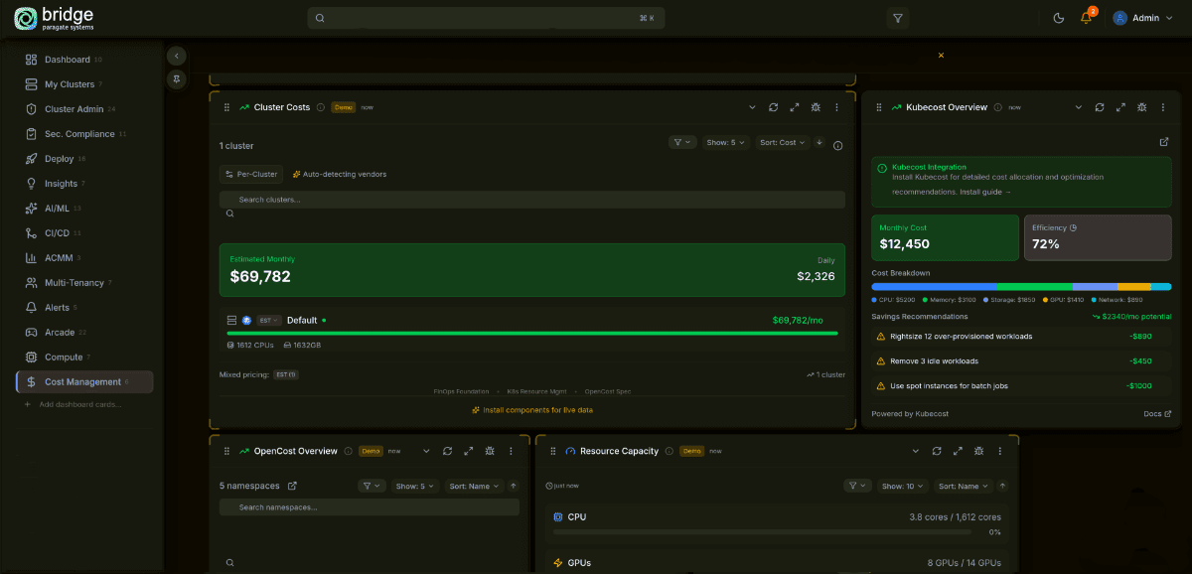Click the Default cluster cost progress bar

pos(532,334)
